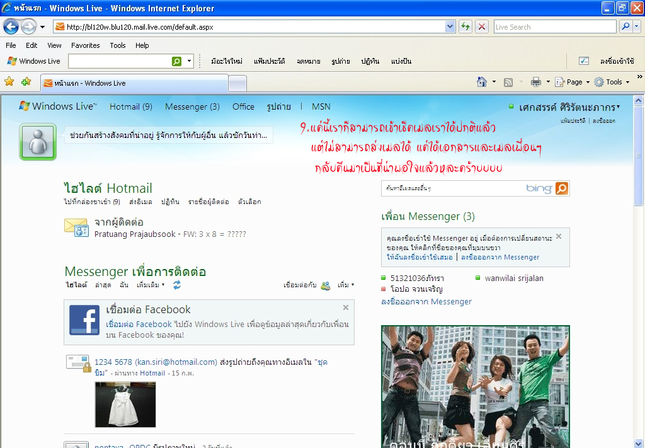Open the Office navigation link

[x=243, y=106]
